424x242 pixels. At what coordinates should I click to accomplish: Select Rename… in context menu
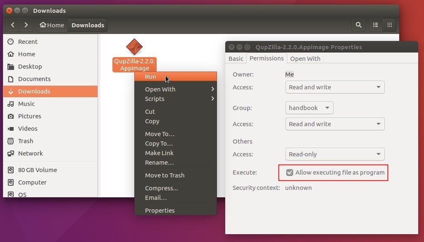[x=176, y=163]
